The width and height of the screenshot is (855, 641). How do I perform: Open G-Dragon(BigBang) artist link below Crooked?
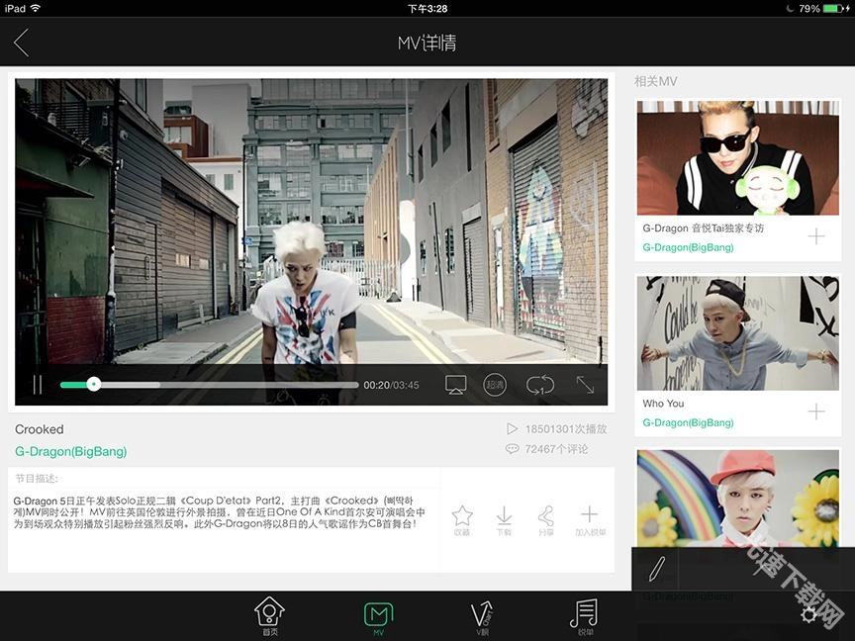click(70, 451)
